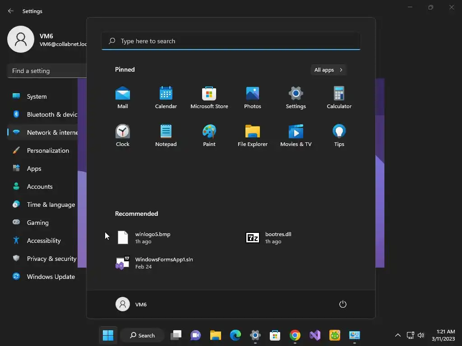Launch the Calculator app
Screen dimensions: 462x346
click(x=339, y=98)
